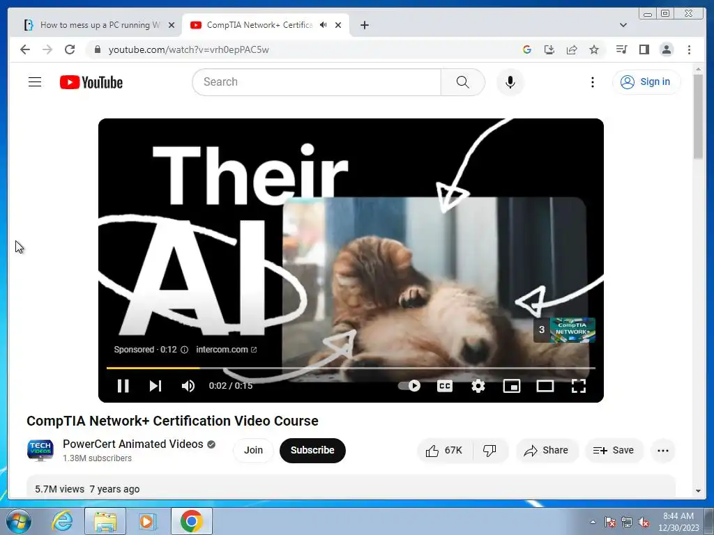Mute the video player volume

(188, 386)
